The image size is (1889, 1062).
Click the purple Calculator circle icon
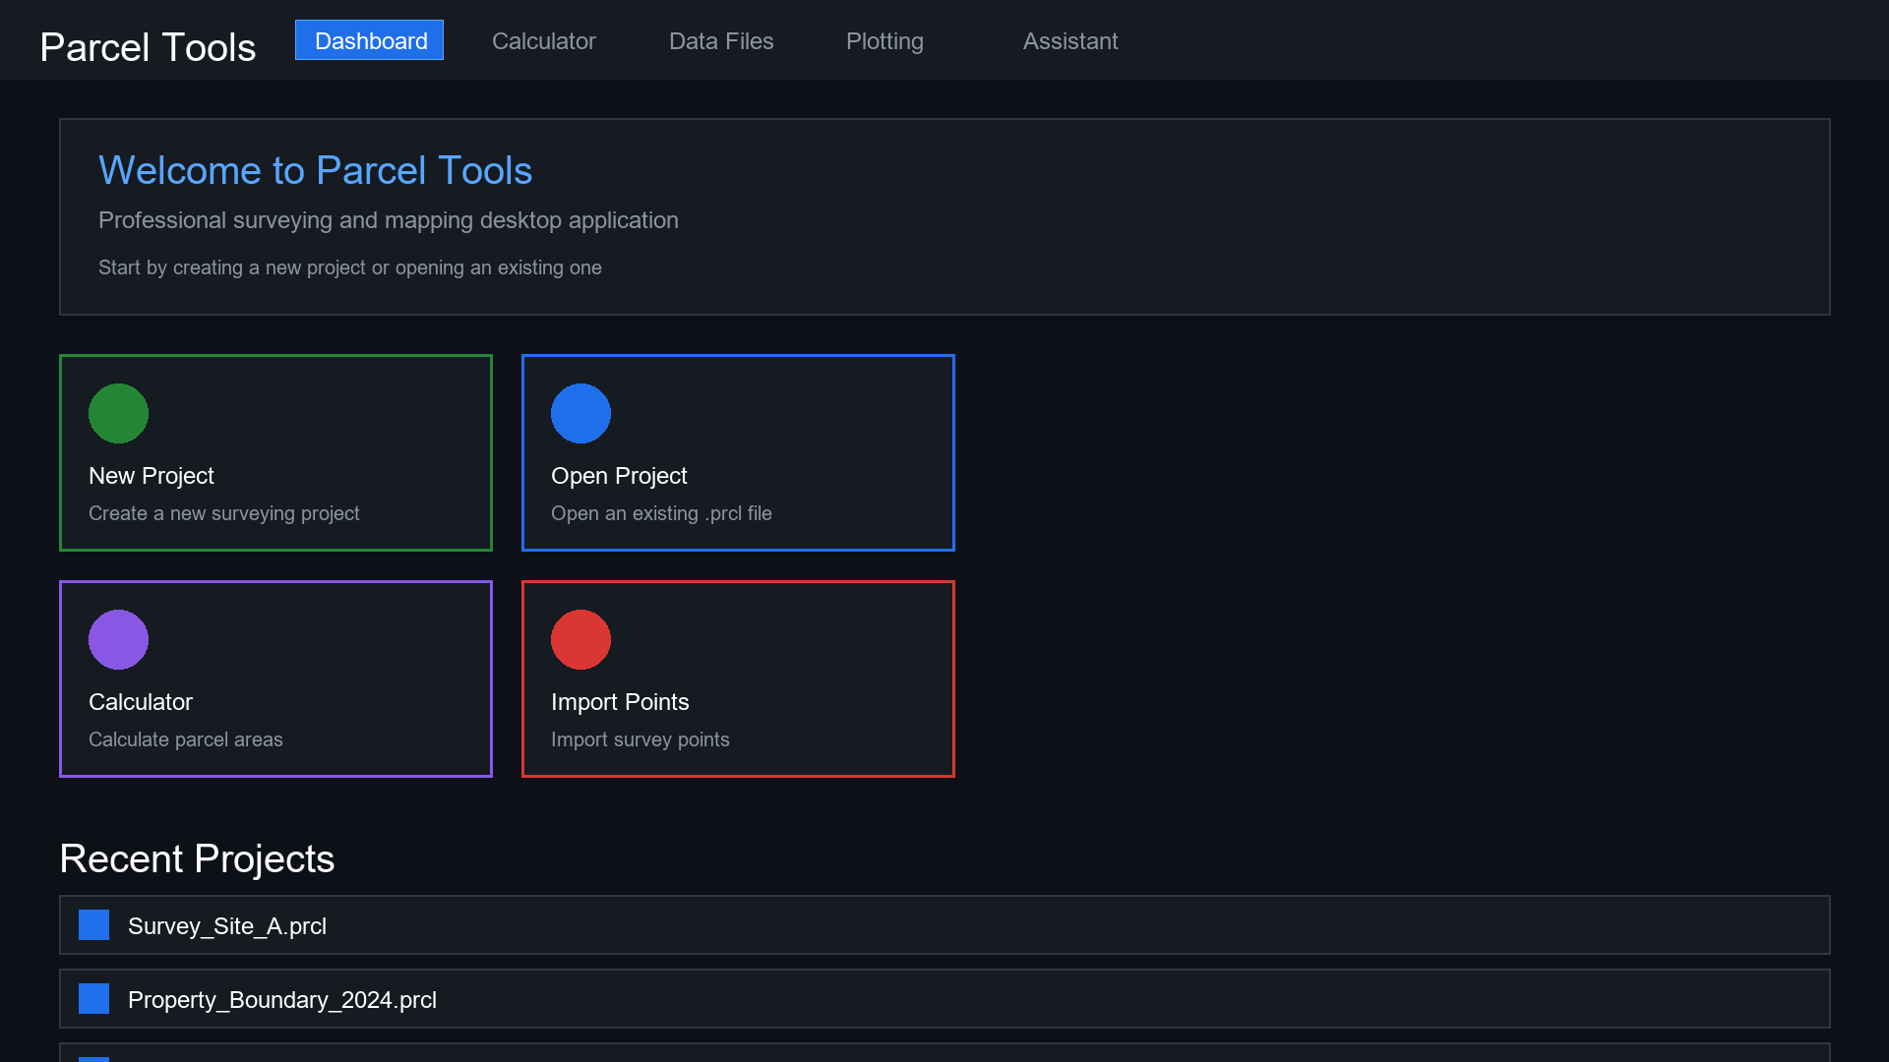[x=118, y=639]
